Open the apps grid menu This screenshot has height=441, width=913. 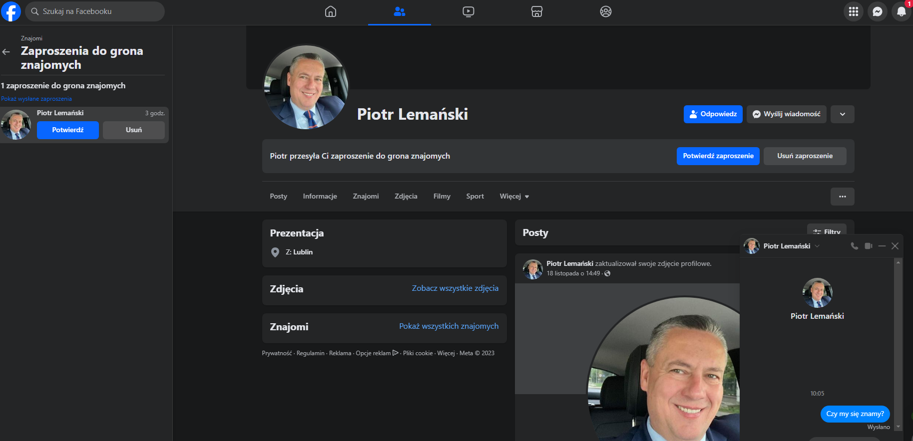854,11
